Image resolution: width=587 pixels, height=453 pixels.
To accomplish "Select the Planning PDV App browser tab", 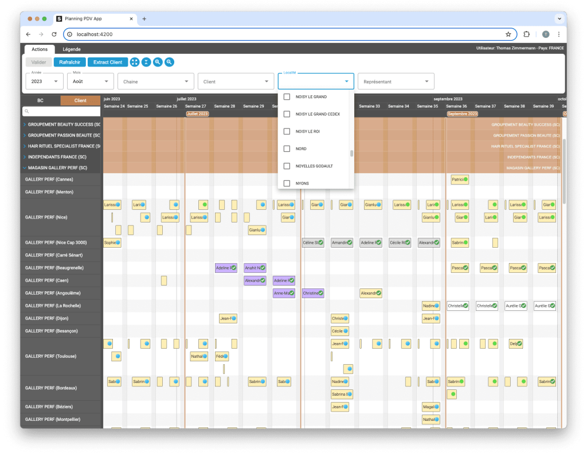I will coord(96,19).
